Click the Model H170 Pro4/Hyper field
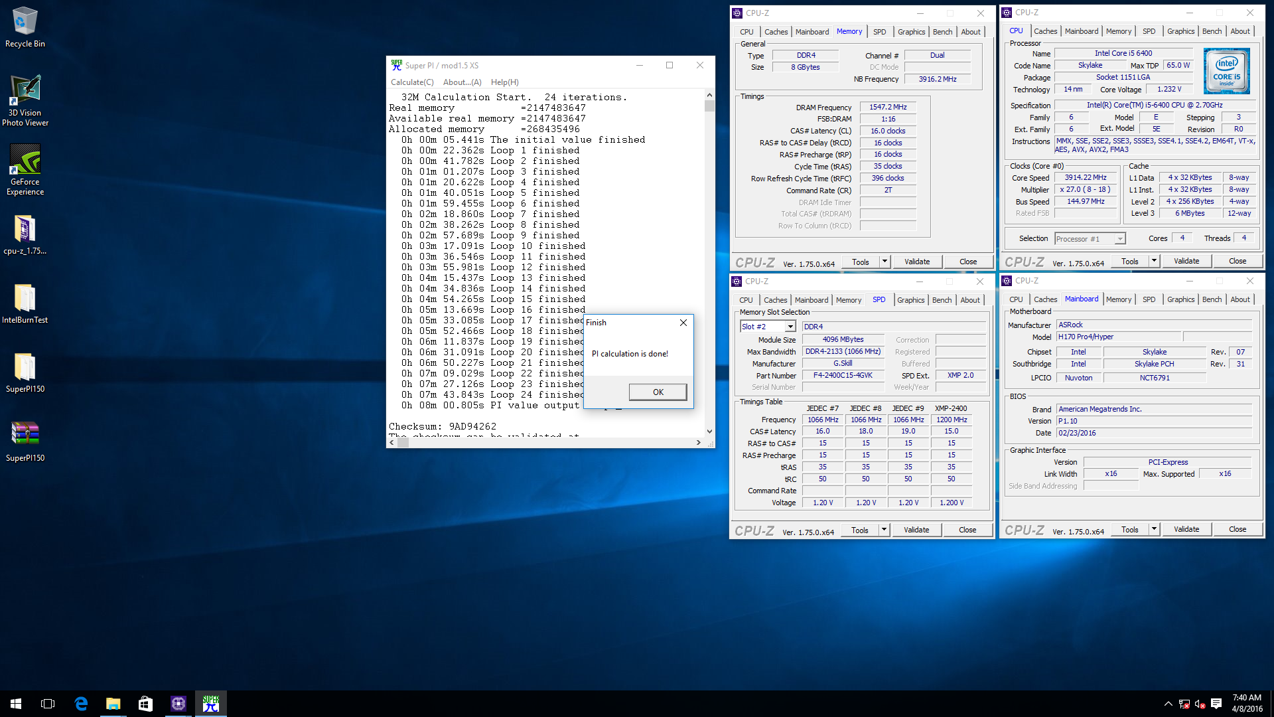 [1118, 337]
